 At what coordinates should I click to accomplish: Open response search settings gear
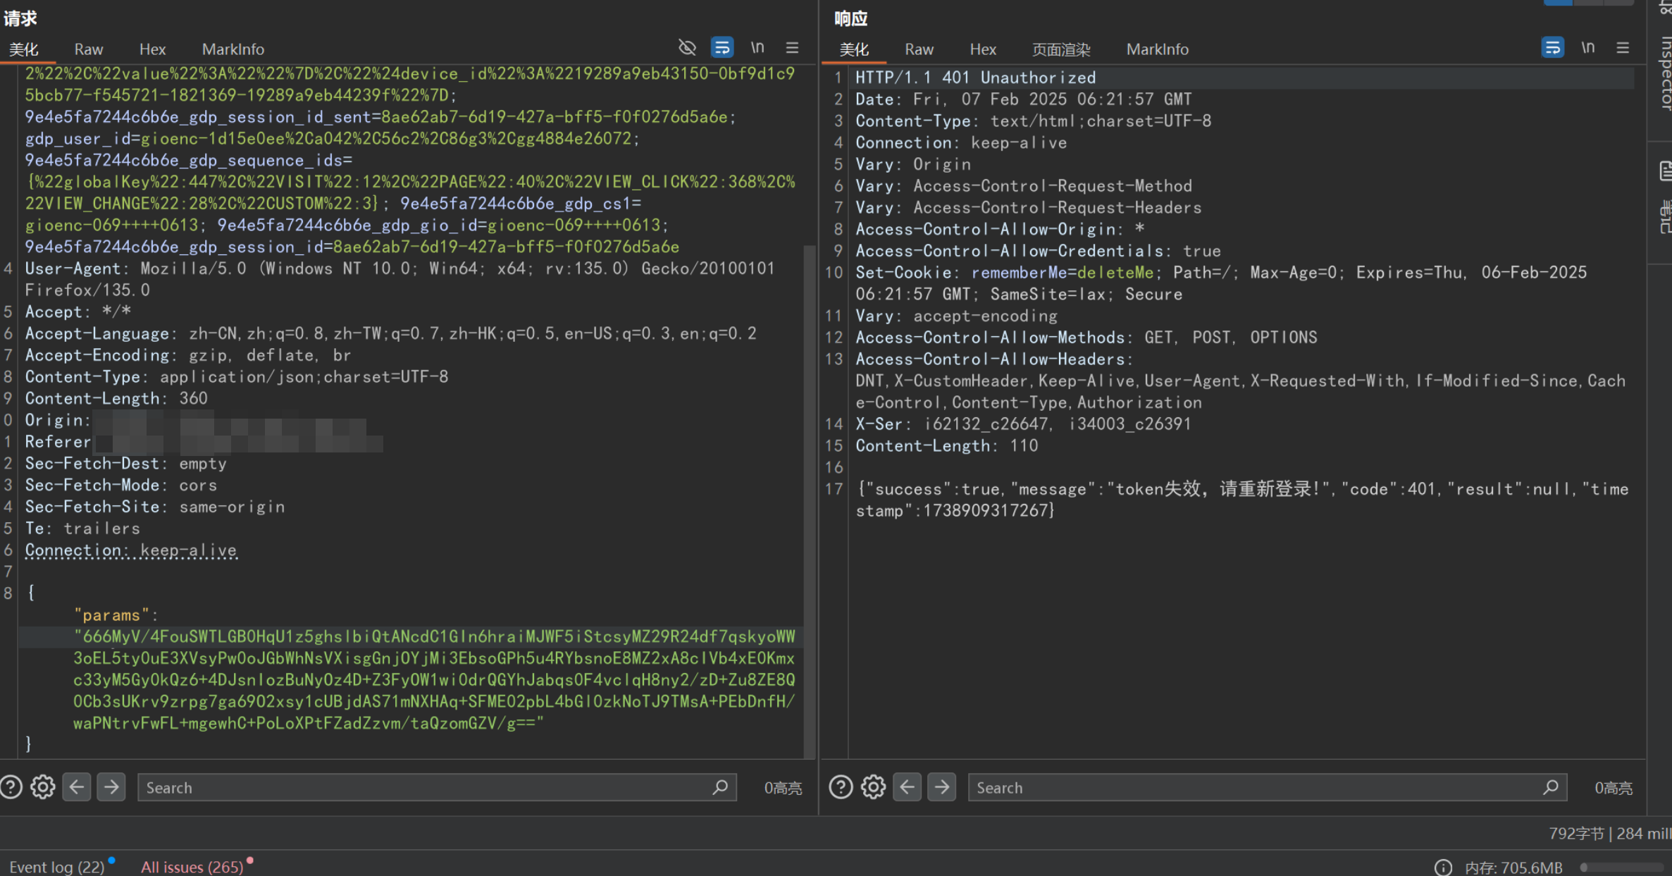(873, 786)
